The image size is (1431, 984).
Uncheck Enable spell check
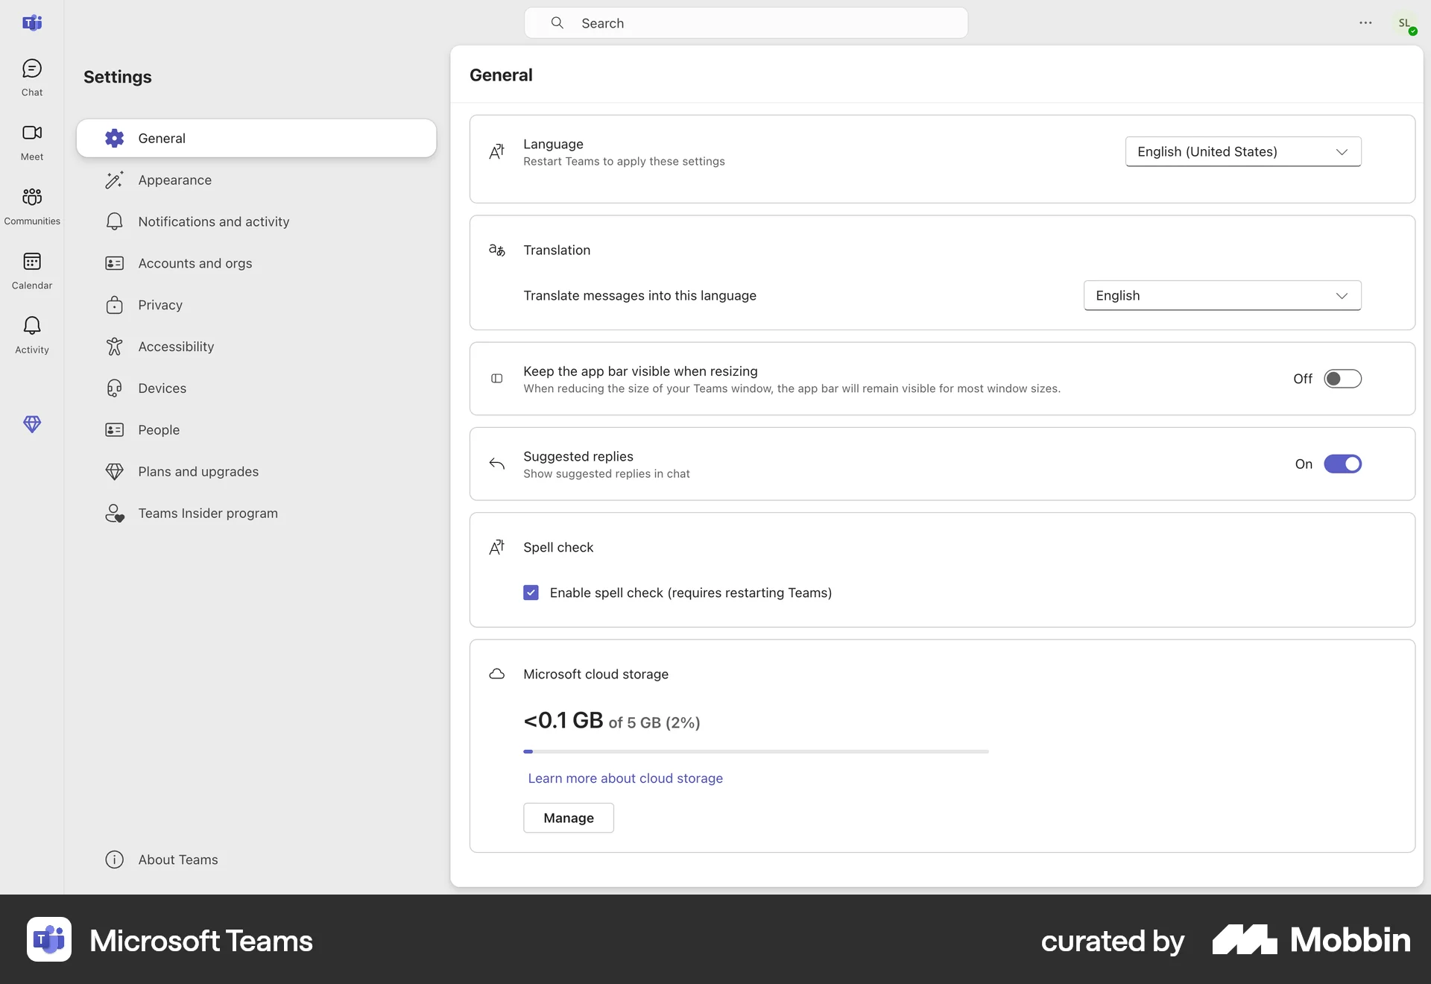(x=530, y=593)
